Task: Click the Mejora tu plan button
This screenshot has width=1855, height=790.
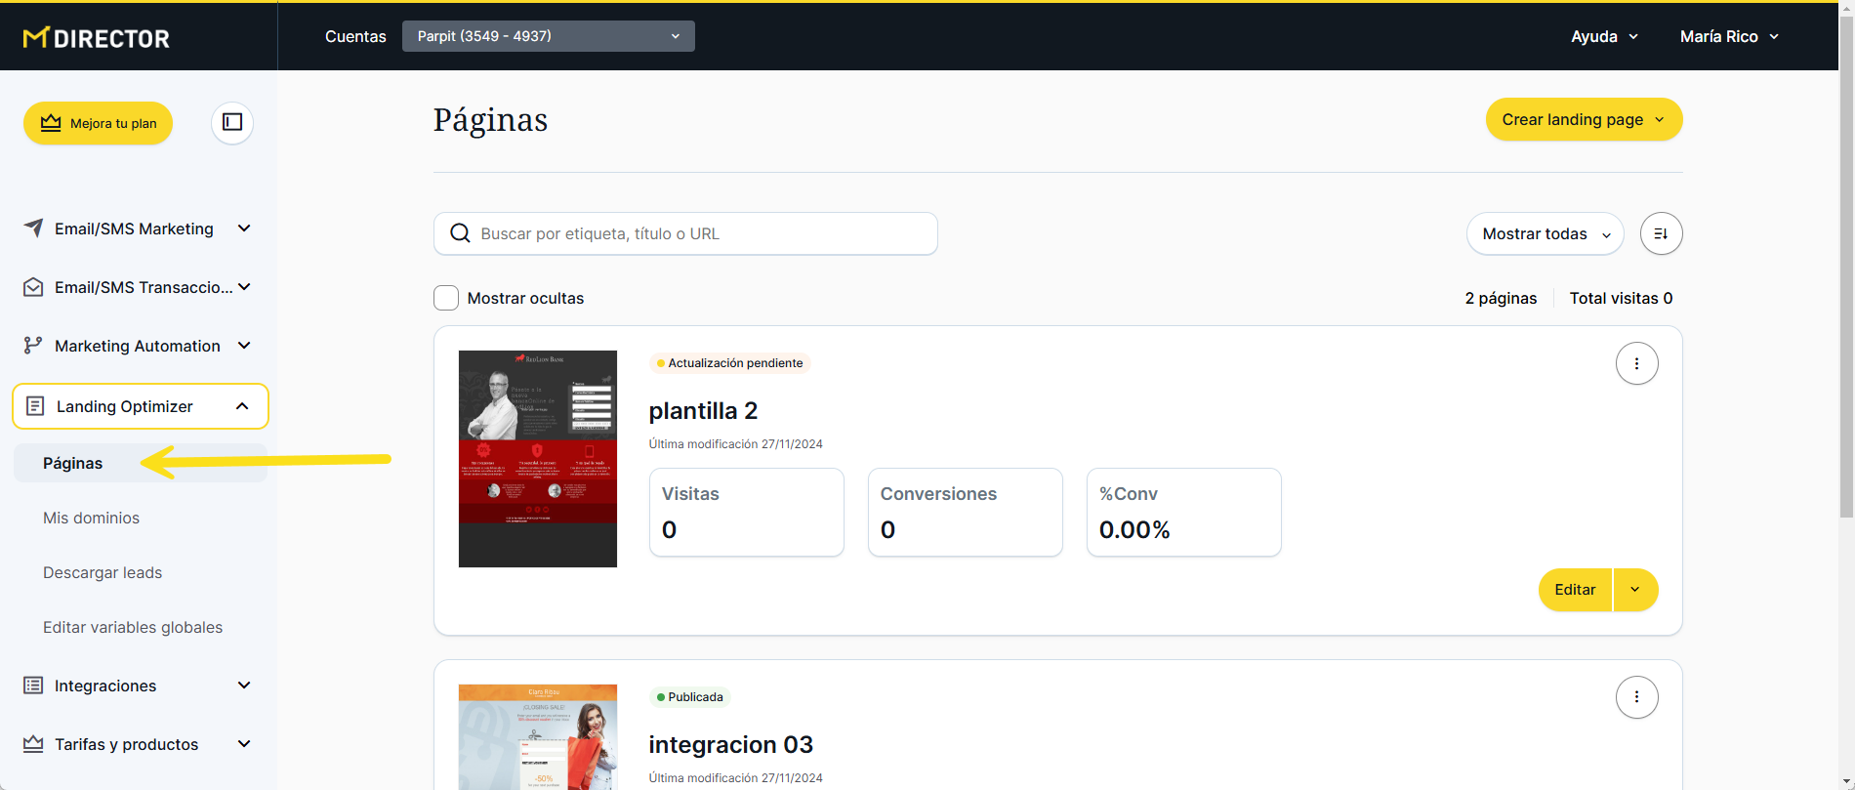Action: pyautogui.click(x=99, y=123)
